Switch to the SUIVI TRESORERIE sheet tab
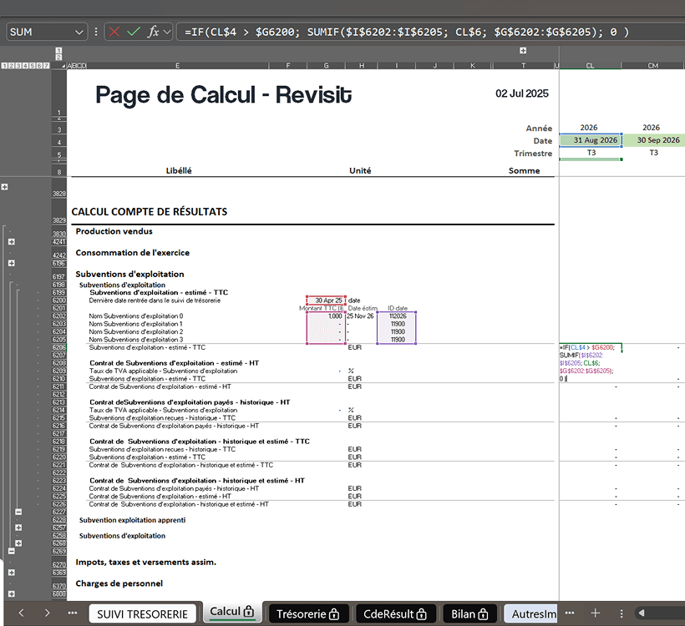The width and height of the screenshot is (685, 626). tap(144, 613)
